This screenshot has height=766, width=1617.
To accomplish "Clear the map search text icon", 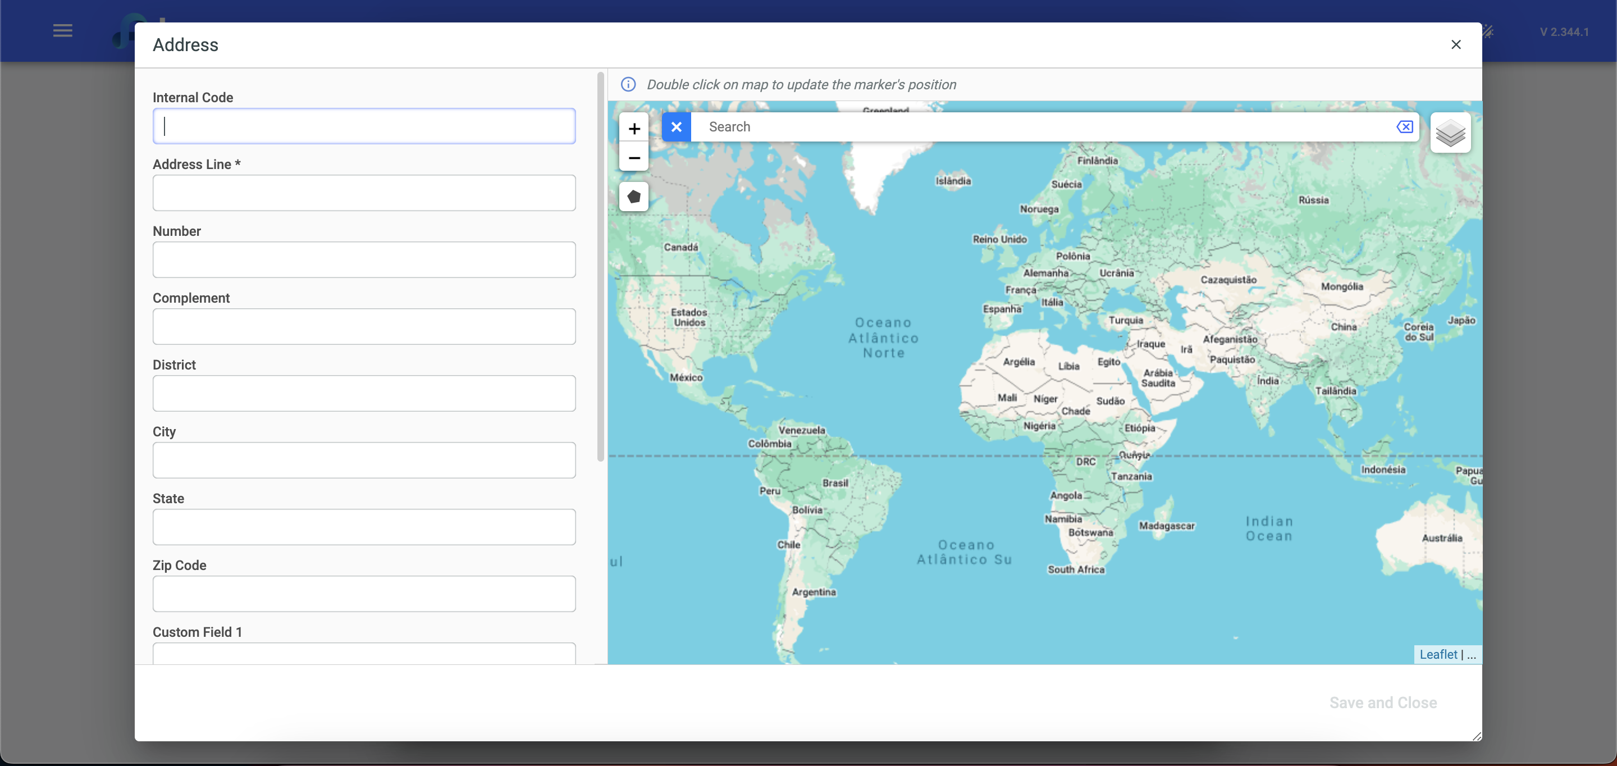I will 1404,127.
